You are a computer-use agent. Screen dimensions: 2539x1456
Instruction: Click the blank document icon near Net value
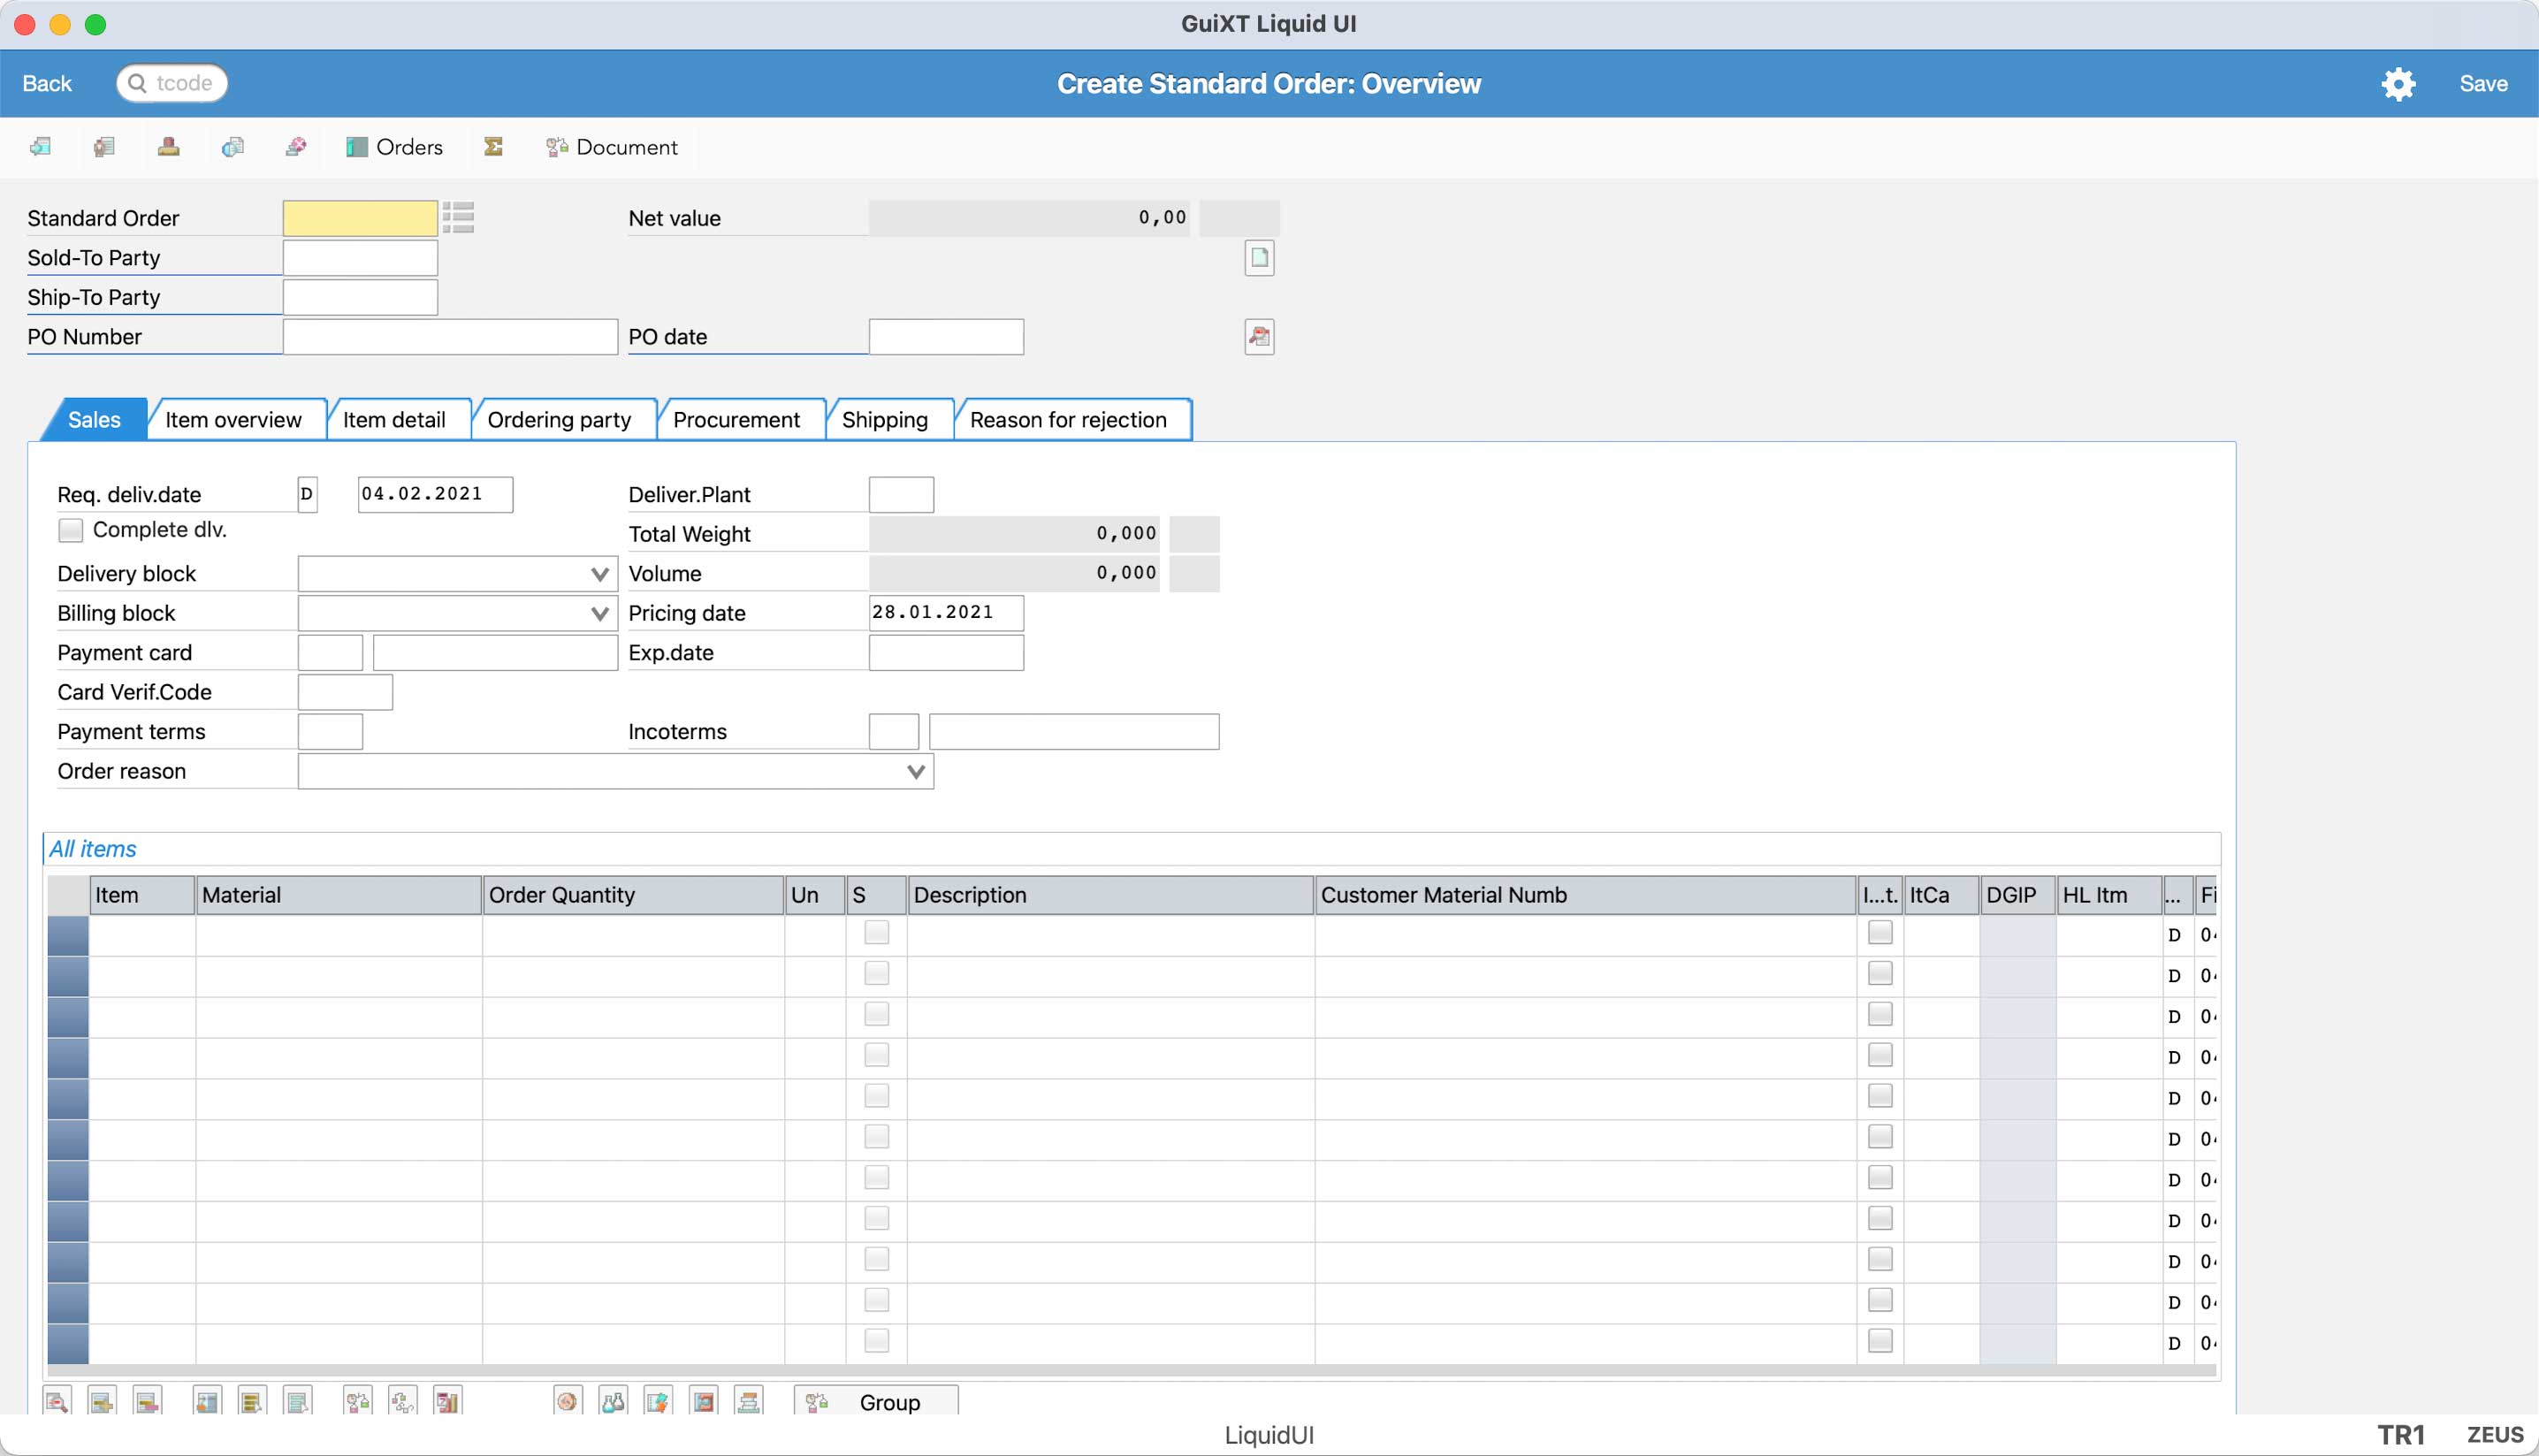(1259, 258)
